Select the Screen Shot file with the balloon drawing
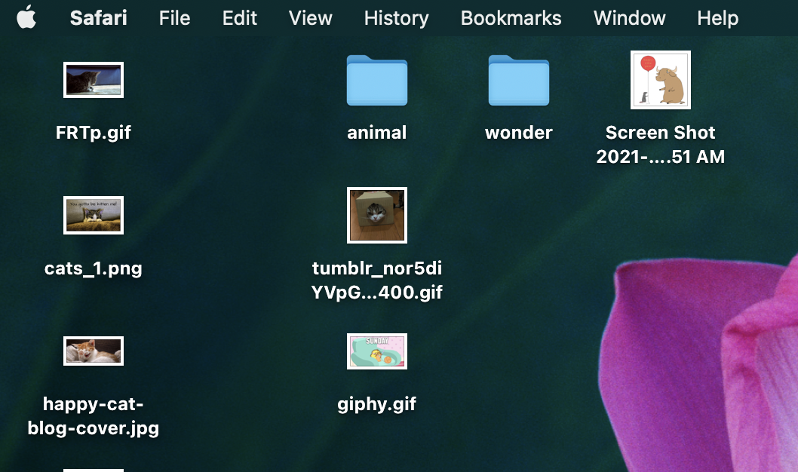 pos(661,80)
